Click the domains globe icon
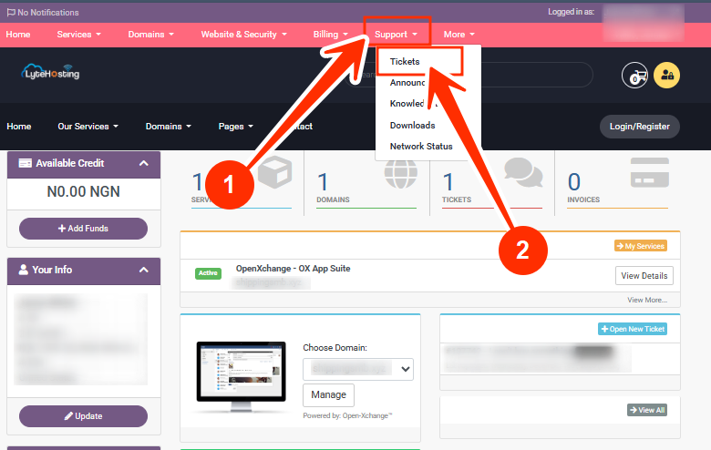This screenshot has width=711, height=450. 400,172
